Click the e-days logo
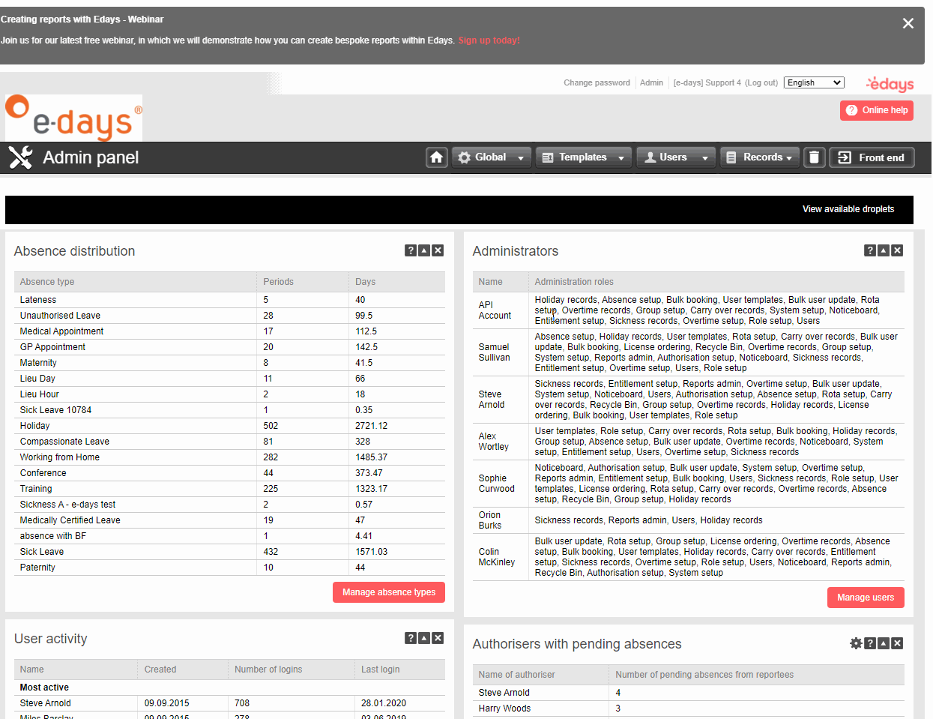 click(73, 117)
